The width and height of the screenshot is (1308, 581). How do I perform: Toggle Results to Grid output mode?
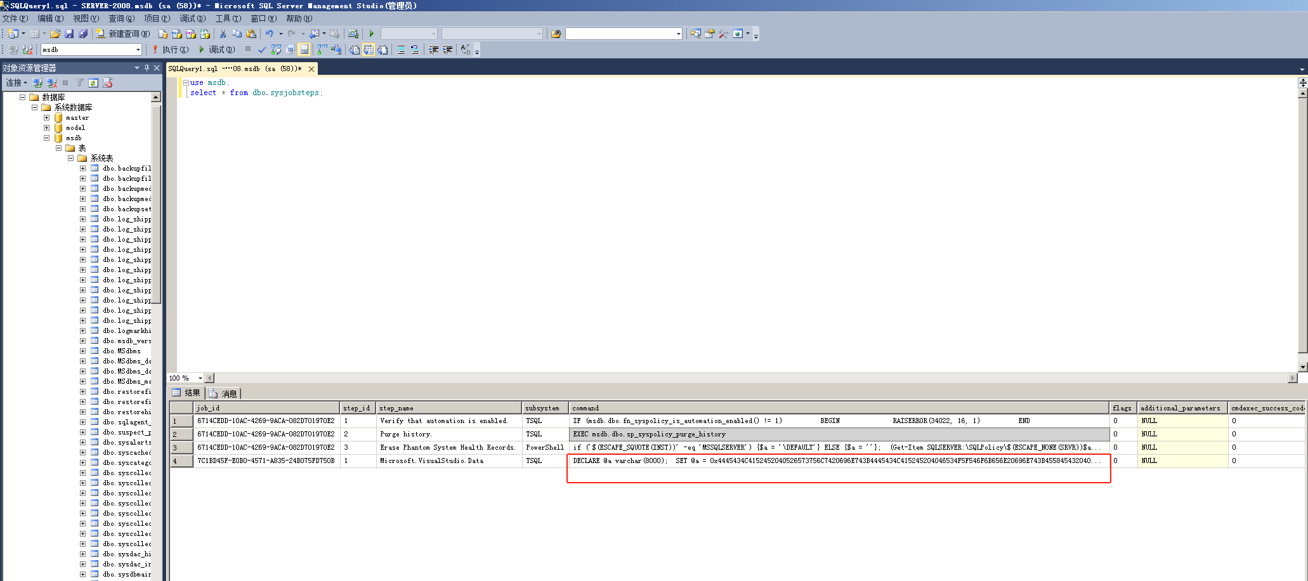pyautogui.click(x=369, y=49)
